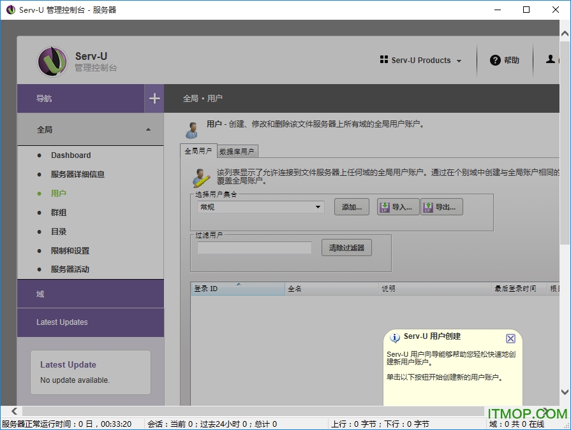571x430 pixels.
Task: Collapse the 全局 navigation section
Action: click(91, 129)
